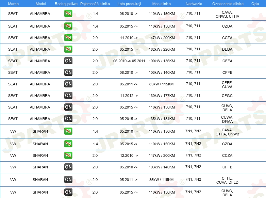The image size is (266, 198).
Task: Click petrol icon in VW SHARAN CZDA row
Action: pyautogui.click(x=68, y=144)
